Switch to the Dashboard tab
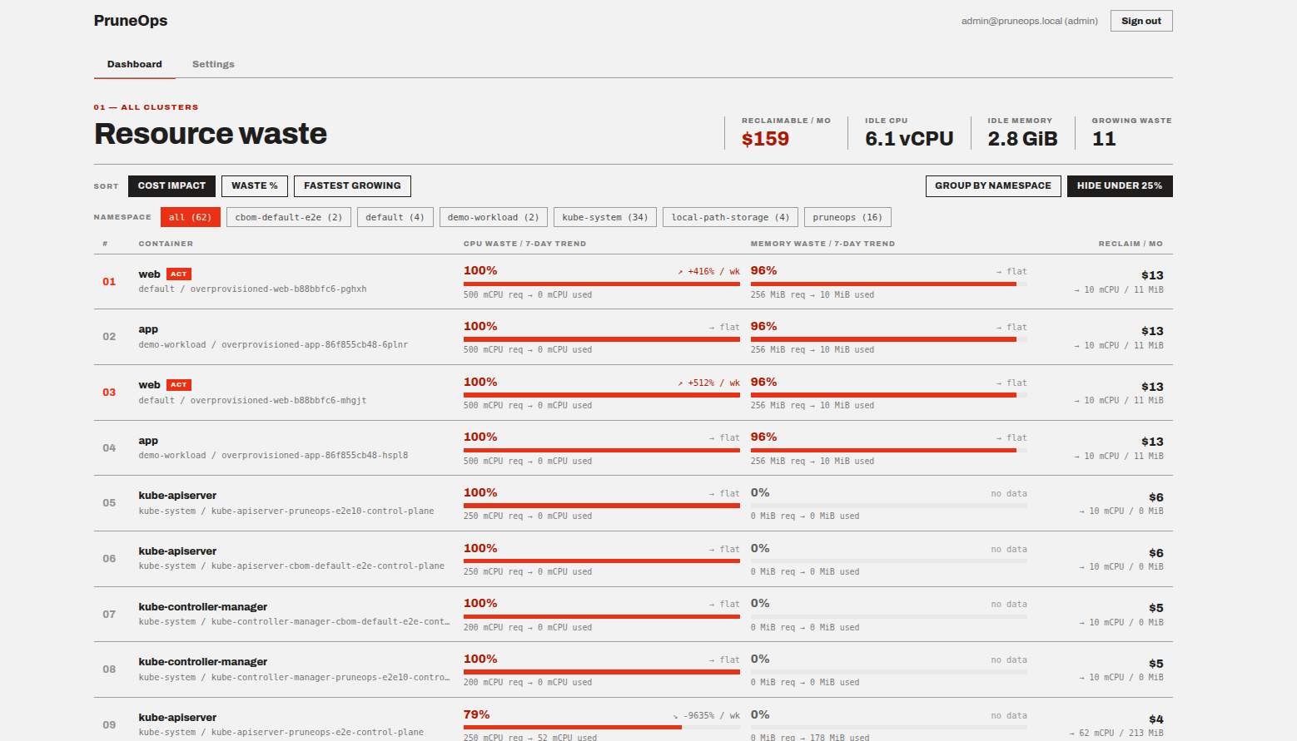1297x741 pixels. (x=135, y=64)
